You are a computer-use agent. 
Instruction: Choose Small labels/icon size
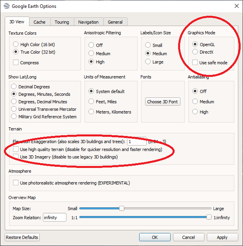coord(148,45)
